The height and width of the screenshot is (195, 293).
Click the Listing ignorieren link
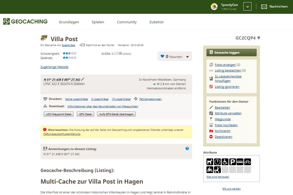227,87
